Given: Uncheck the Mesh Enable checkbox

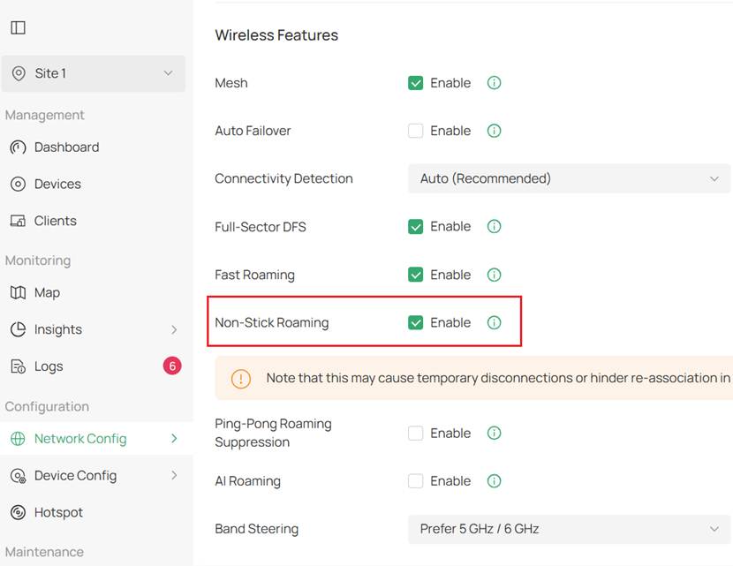Looking at the screenshot, I should (416, 83).
